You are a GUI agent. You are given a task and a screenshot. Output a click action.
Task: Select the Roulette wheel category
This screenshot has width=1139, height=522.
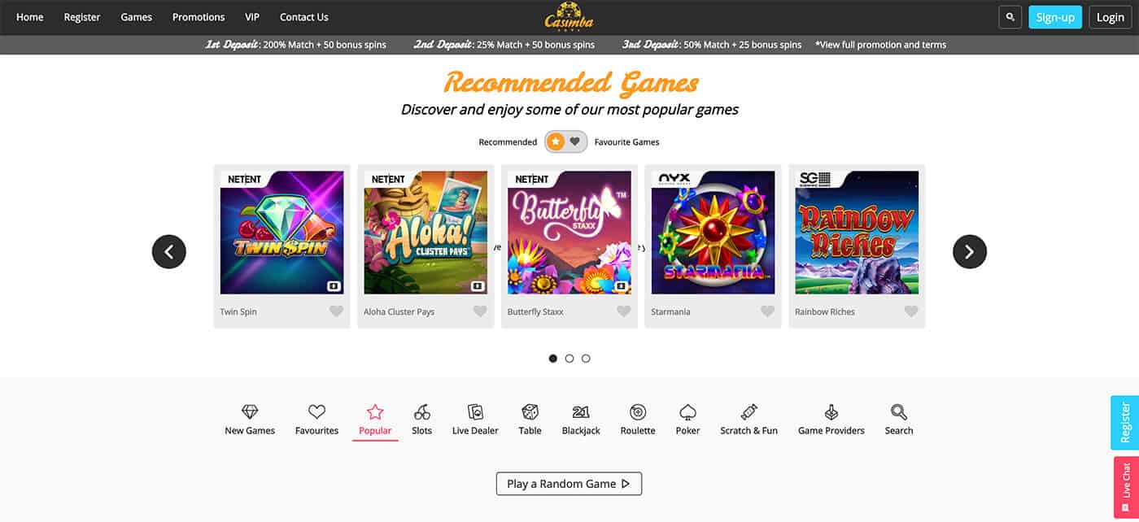638,412
